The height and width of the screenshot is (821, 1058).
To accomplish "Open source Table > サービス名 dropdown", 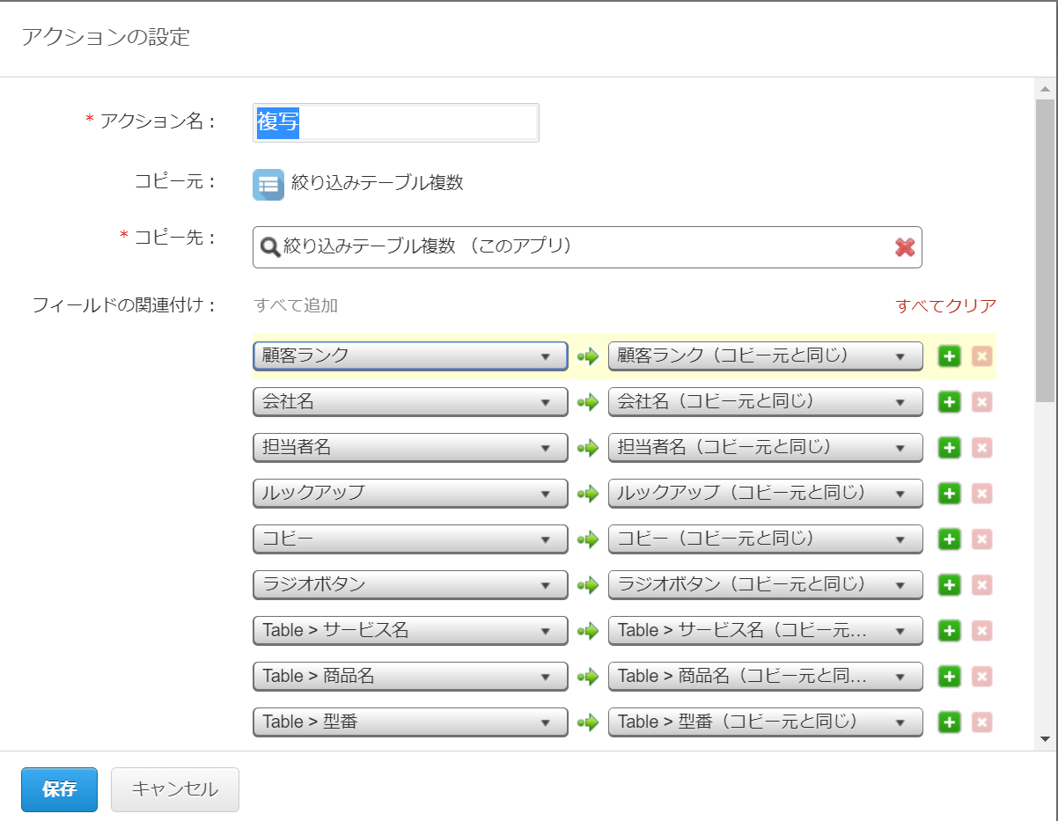I will click(410, 631).
